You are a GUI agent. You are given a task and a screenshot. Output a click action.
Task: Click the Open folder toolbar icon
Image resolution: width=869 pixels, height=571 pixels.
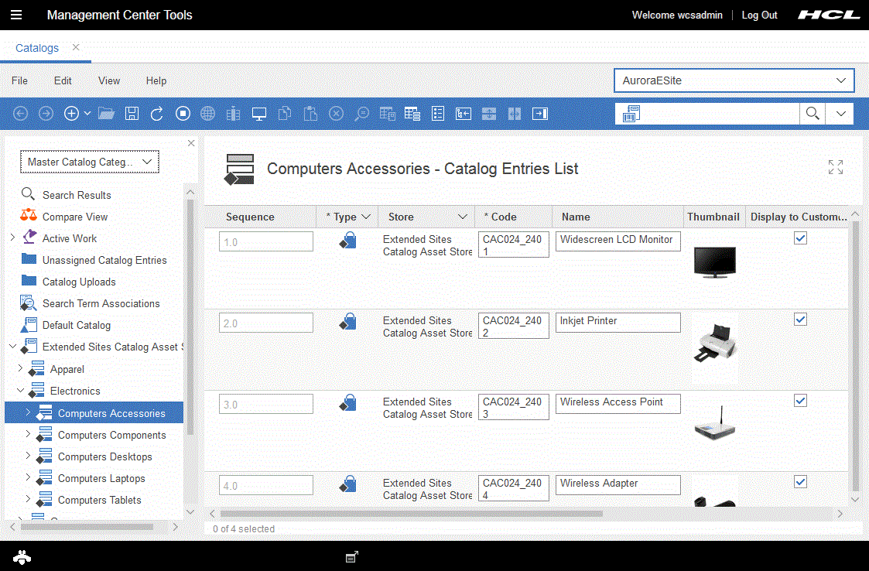[106, 114]
